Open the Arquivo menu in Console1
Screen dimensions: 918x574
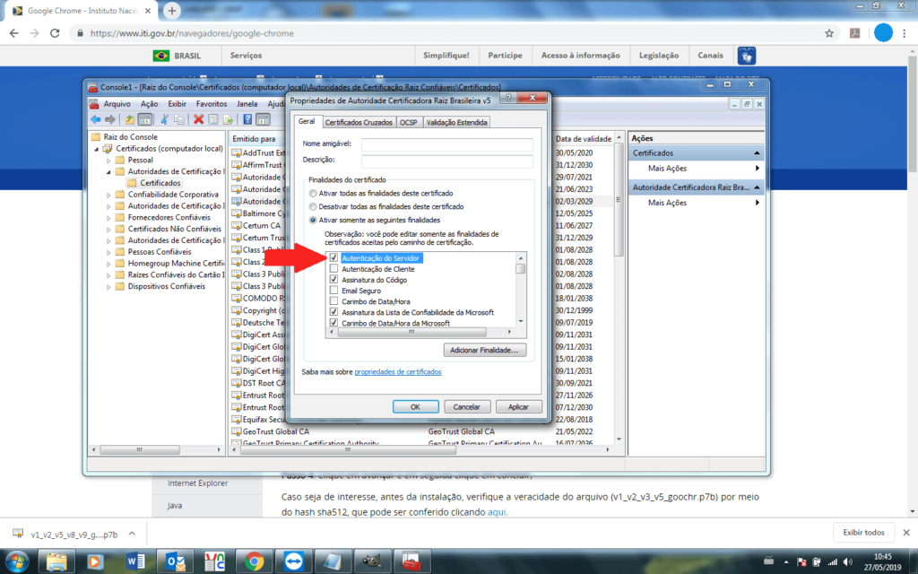117,104
